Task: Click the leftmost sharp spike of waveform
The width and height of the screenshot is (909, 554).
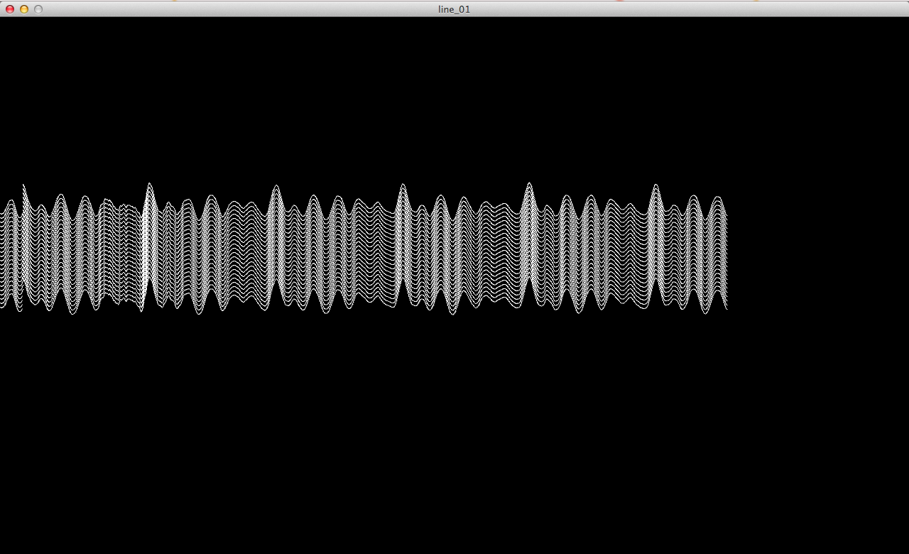Action: 23,188
